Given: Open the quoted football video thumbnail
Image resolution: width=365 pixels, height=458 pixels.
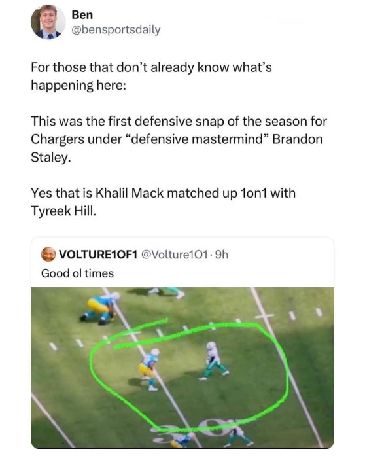Looking at the screenshot, I should click(x=182, y=368).
